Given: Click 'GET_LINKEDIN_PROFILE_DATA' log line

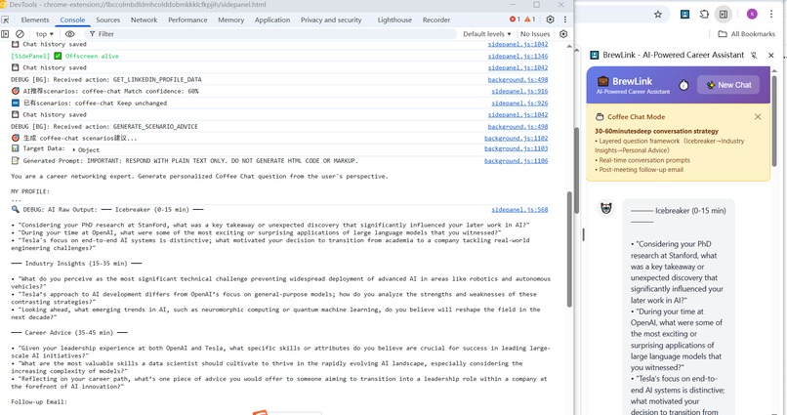Looking at the screenshot, I should click(106, 79).
